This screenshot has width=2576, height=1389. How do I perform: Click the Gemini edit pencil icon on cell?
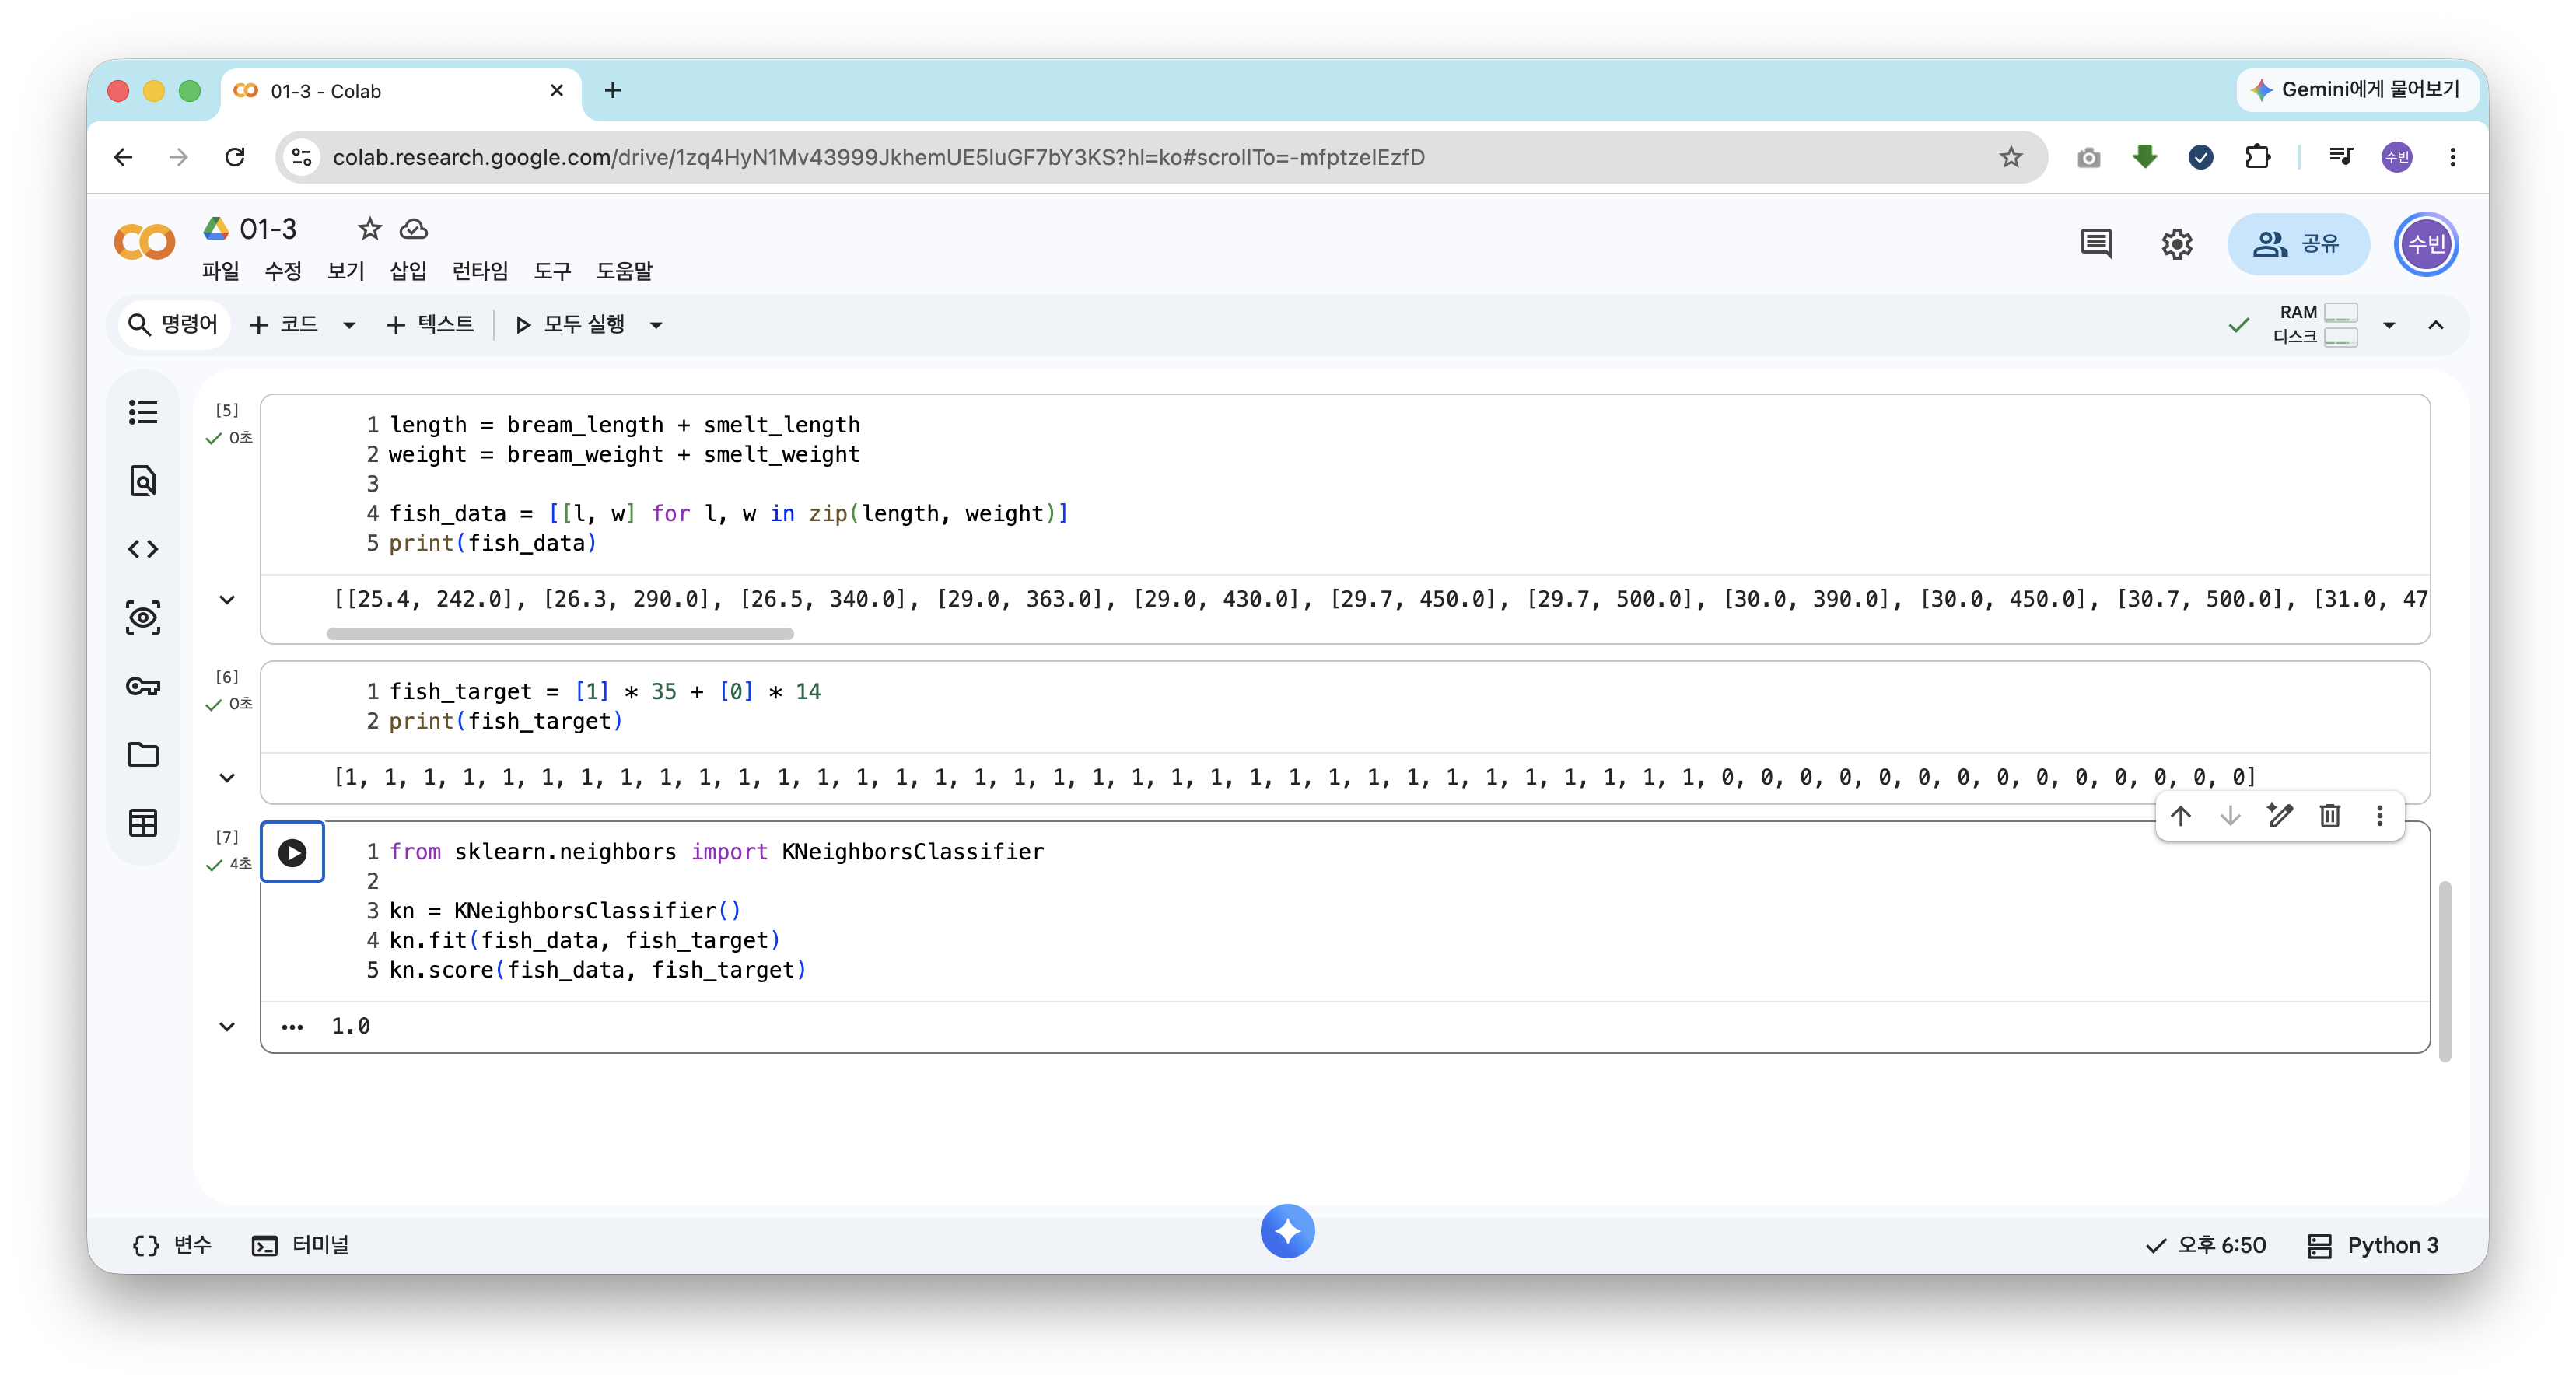2280,816
